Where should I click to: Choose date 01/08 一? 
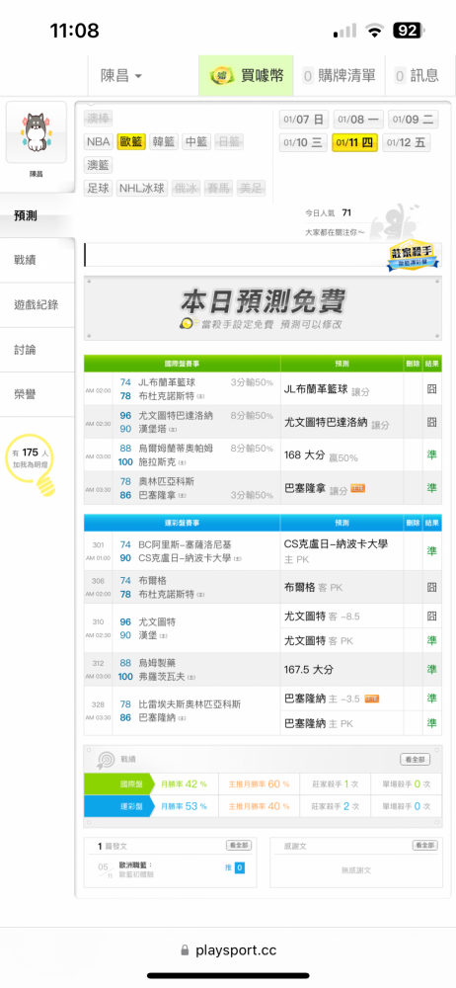358,120
